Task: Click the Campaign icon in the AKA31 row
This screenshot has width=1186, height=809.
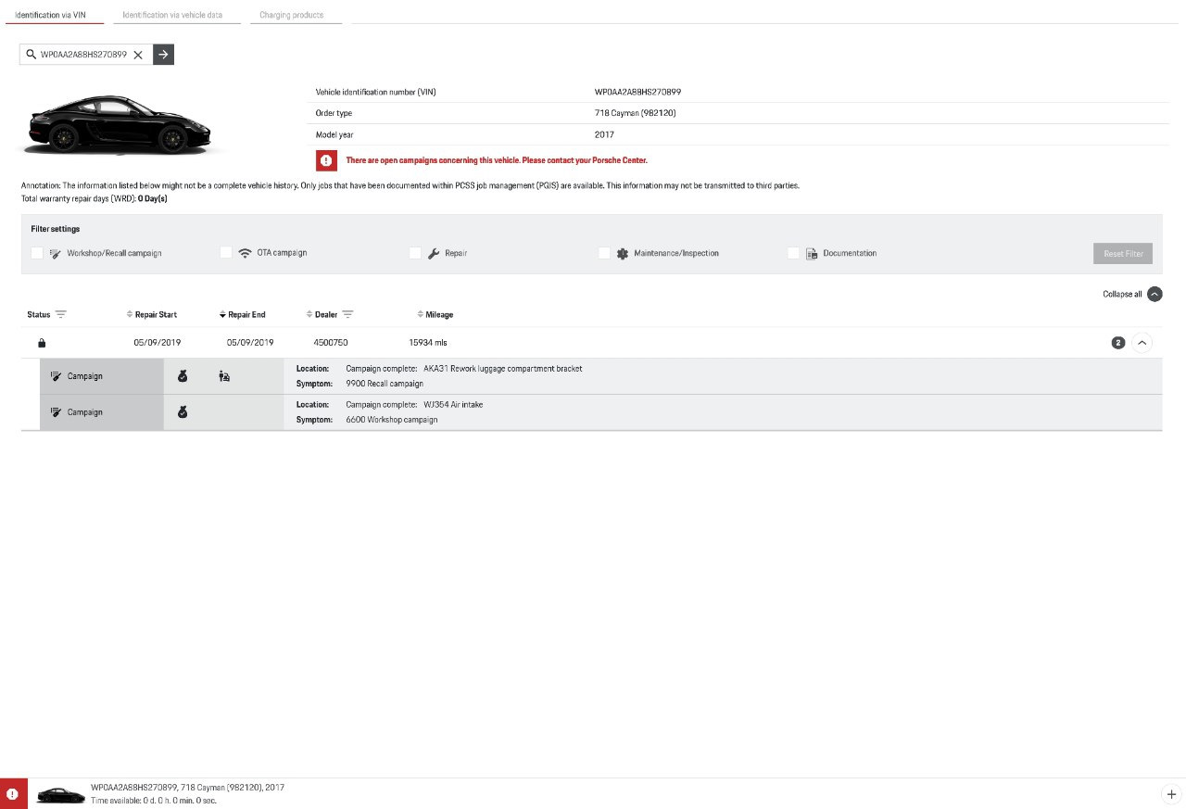Action: (x=56, y=376)
